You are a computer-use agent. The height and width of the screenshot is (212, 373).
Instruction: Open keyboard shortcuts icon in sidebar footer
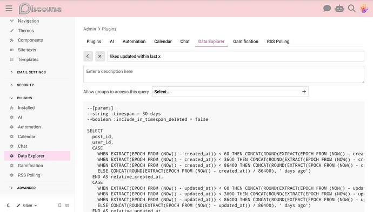(68, 206)
